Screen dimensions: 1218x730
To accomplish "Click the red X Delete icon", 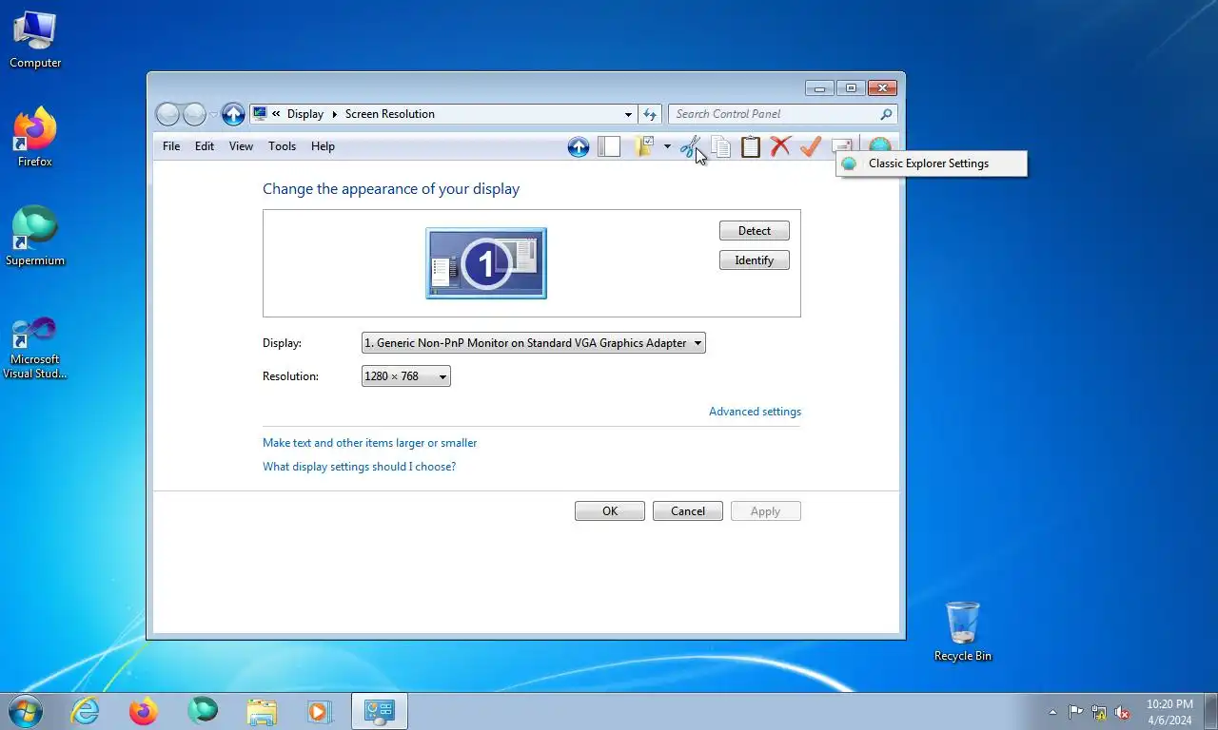I will tap(780, 146).
